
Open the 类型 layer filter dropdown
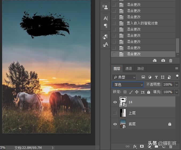124,77
